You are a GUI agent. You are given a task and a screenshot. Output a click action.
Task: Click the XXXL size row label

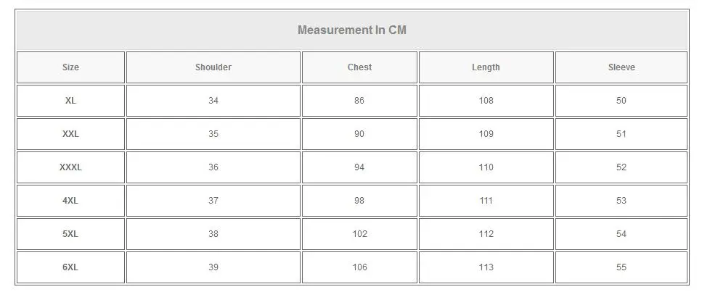(x=70, y=167)
